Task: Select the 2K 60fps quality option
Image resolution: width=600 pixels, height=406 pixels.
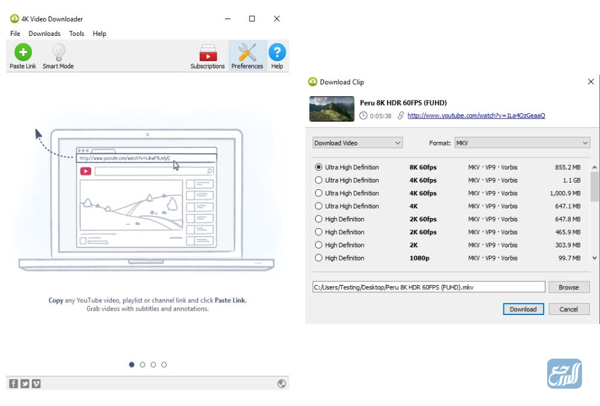Action: (x=318, y=219)
